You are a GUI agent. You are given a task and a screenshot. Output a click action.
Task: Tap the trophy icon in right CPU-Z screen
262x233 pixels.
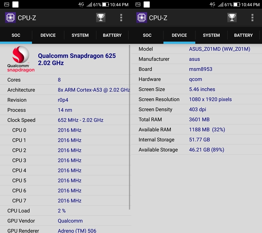232,17
